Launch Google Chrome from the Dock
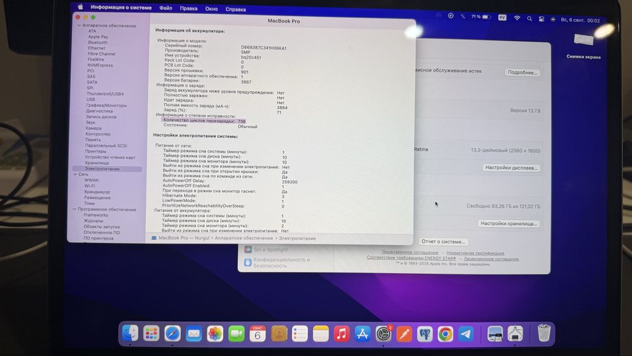This screenshot has width=632, height=356. [446, 335]
